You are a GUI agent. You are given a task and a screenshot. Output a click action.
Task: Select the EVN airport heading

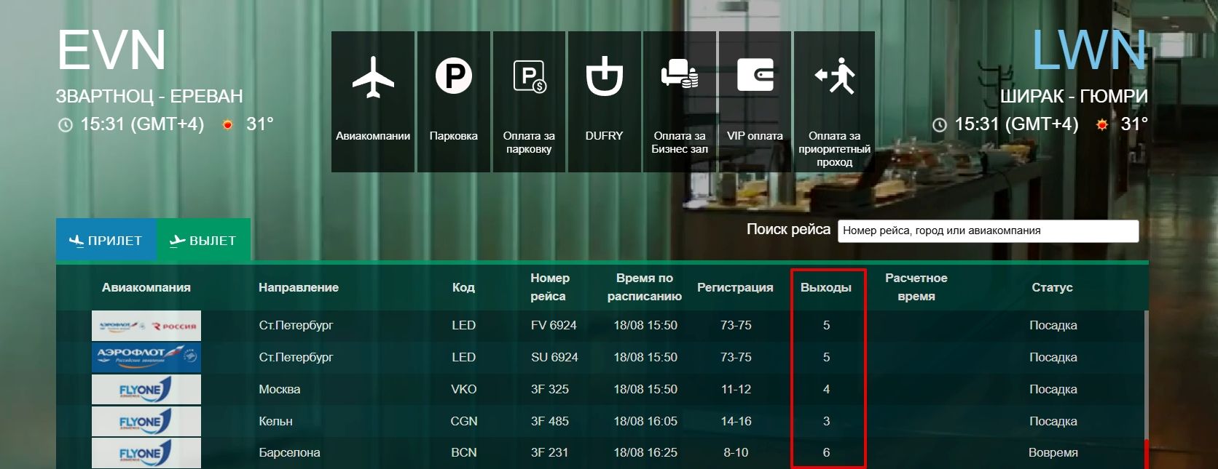[x=111, y=51]
